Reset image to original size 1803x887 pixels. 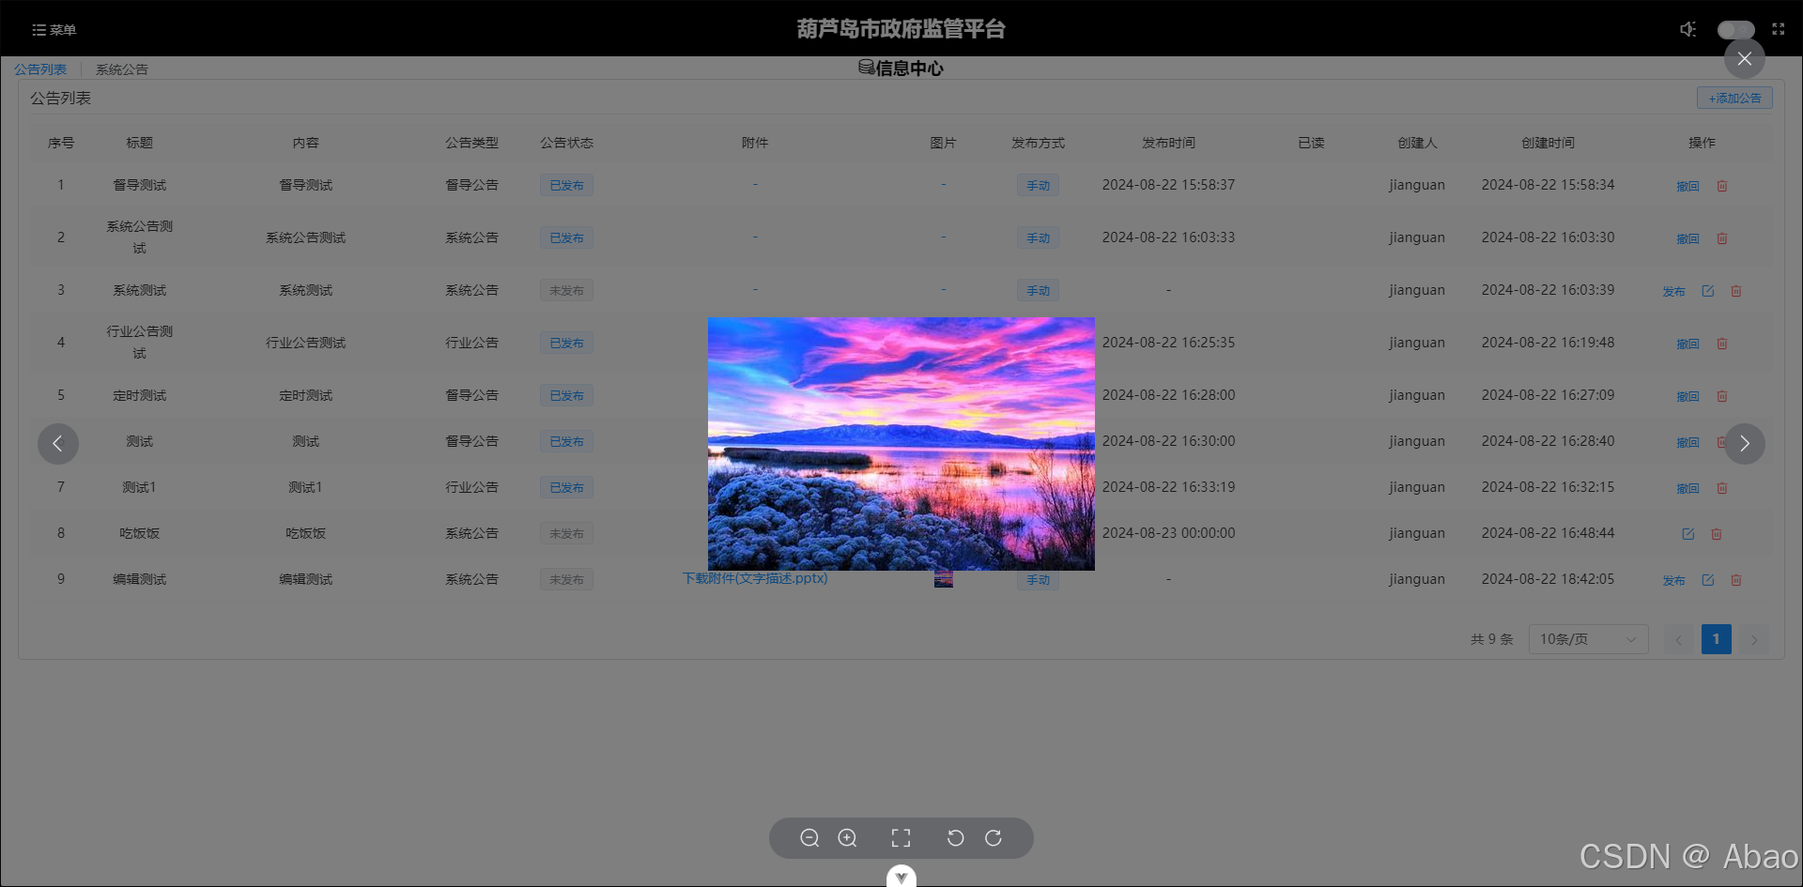pos(901,838)
